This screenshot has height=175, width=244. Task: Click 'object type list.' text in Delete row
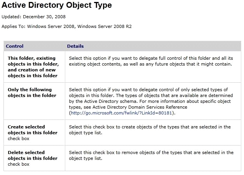(x=85, y=158)
